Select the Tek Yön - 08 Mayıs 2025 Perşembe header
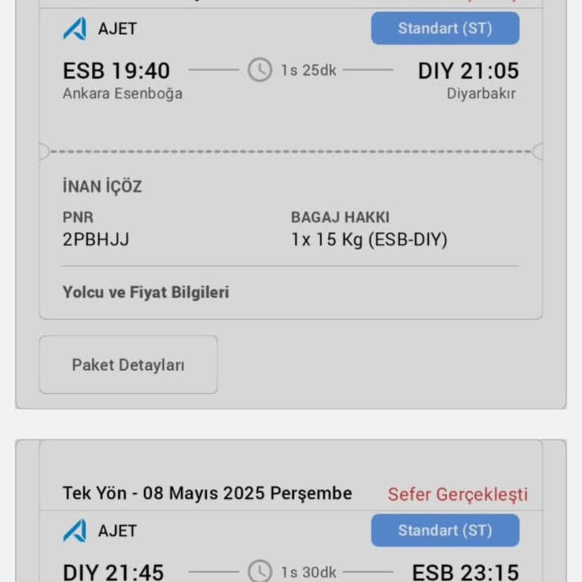582x582 pixels. 207,493
